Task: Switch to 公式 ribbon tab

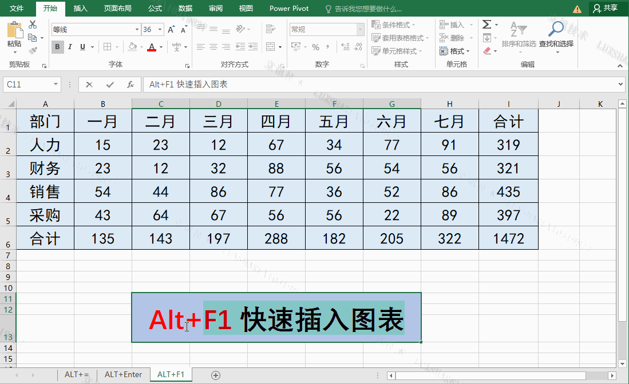Action: [x=155, y=9]
